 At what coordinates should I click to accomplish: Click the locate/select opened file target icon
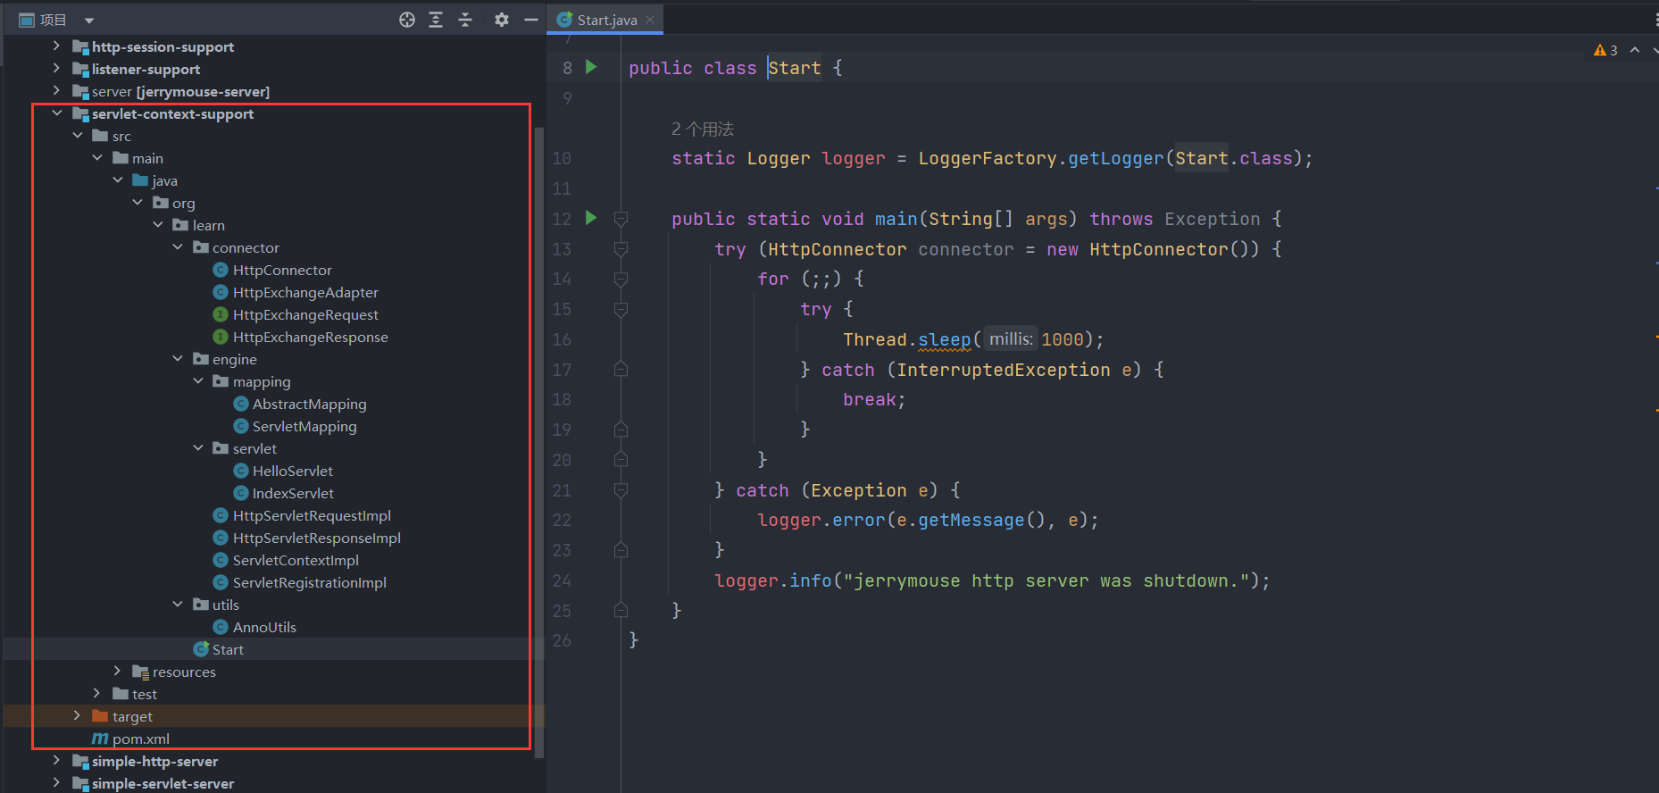point(407,20)
